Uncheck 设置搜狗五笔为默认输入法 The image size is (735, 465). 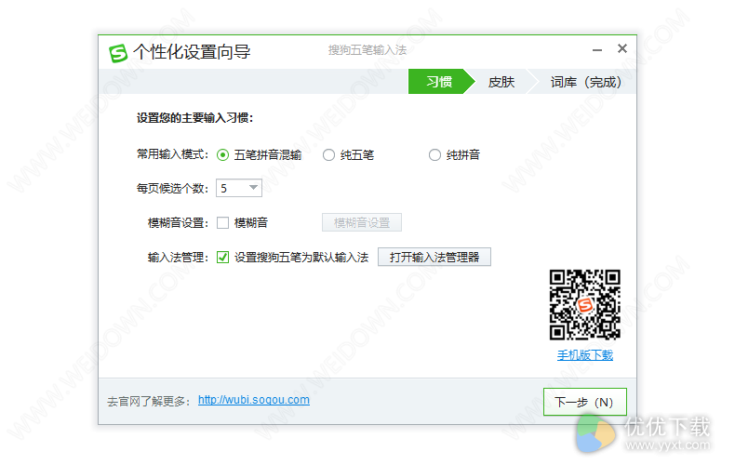pos(222,258)
